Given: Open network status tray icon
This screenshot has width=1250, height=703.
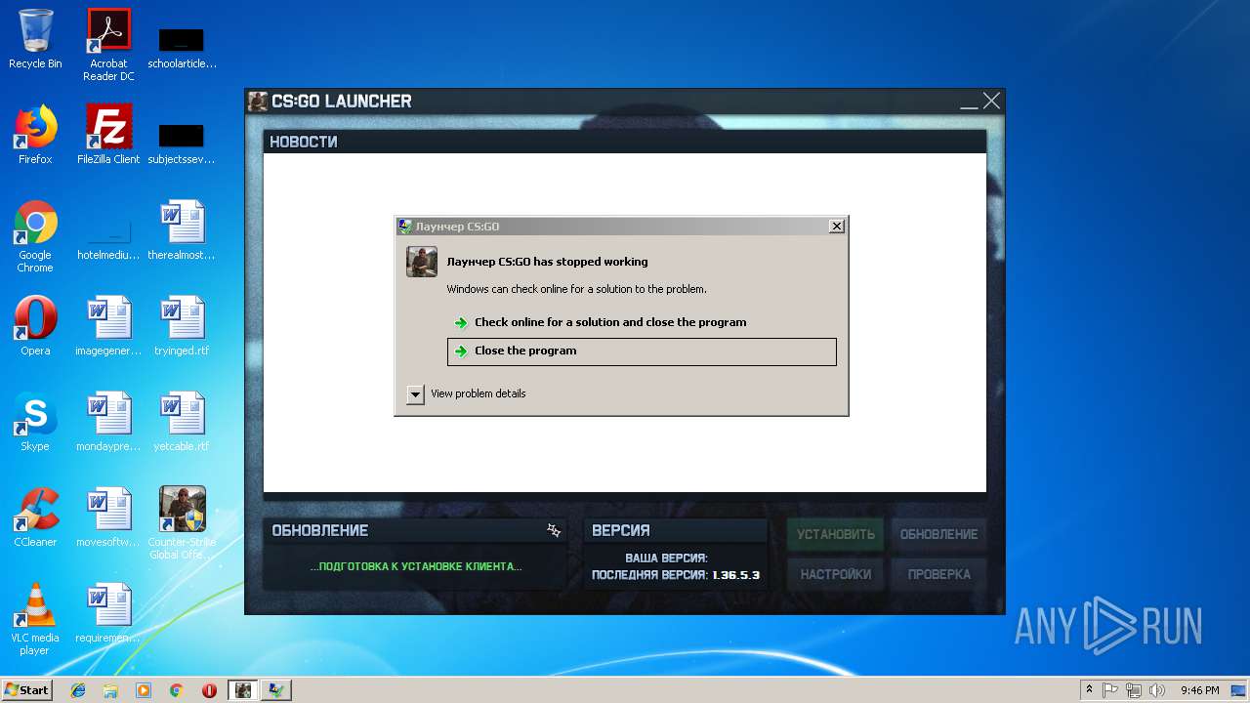Looking at the screenshot, I should 1134,690.
